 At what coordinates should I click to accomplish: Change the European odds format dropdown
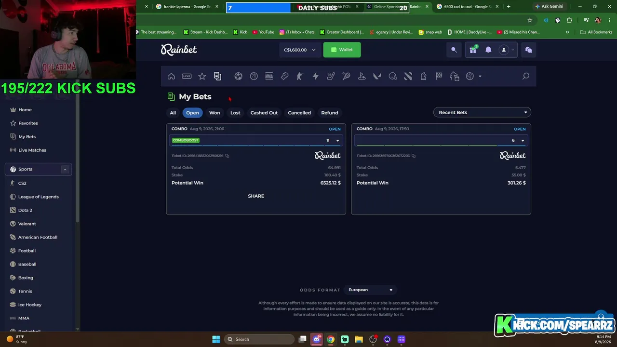coord(370,290)
